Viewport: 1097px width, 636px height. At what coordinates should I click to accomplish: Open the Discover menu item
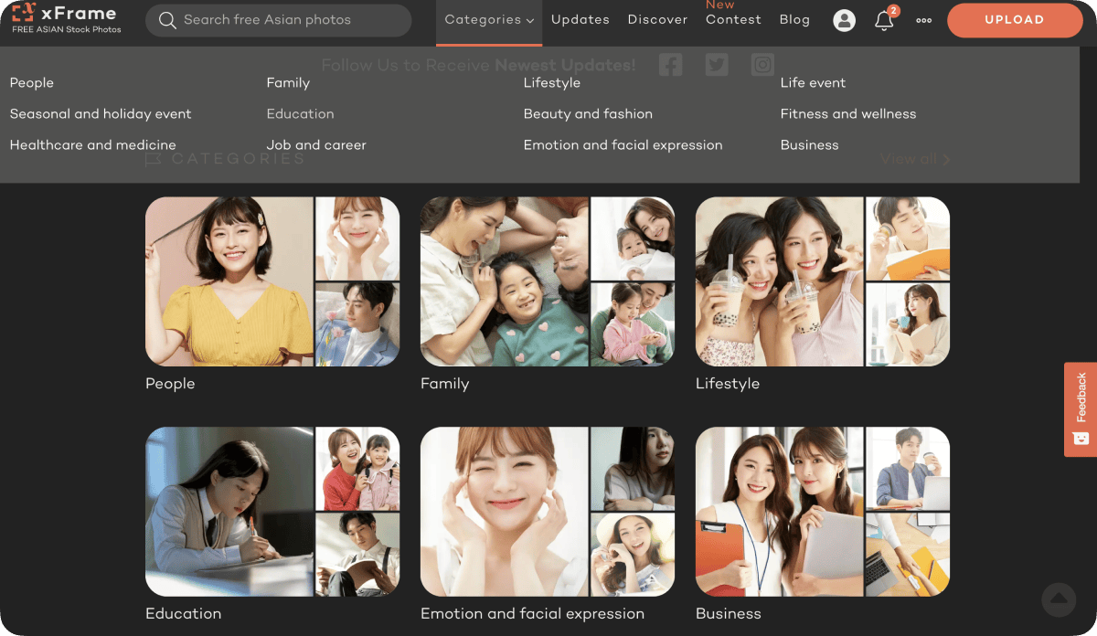click(657, 20)
